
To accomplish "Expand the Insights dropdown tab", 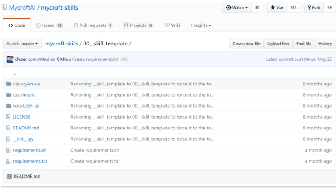I will [201, 25].
